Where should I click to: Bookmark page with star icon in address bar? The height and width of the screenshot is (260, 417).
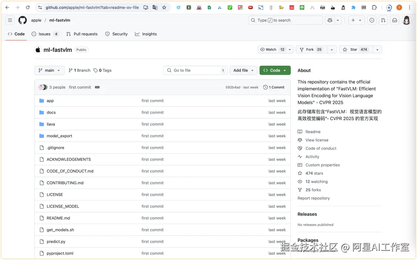point(164,7)
